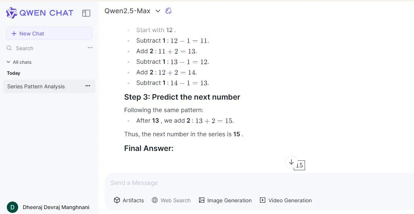Toggle the Image Generation option
Viewport: 414px width, 214px height.
click(x=225, y=200)
